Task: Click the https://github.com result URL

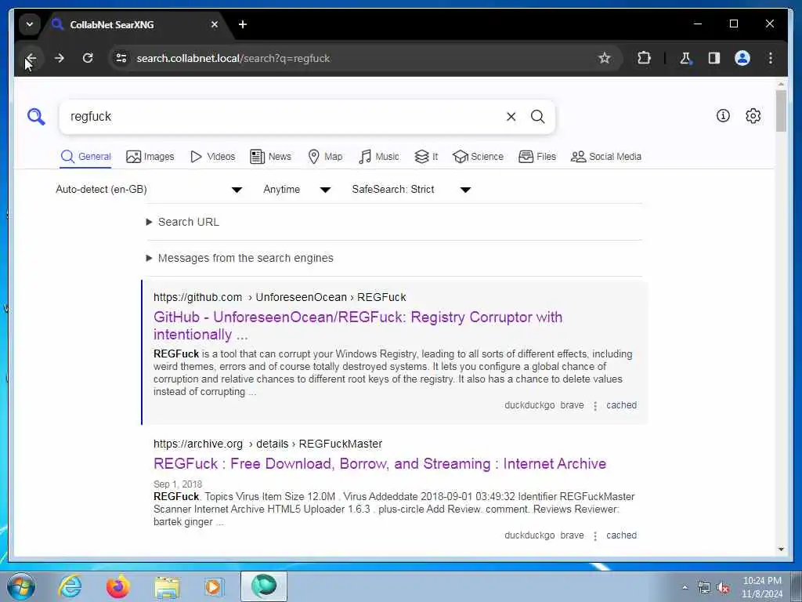Action: 280,297
